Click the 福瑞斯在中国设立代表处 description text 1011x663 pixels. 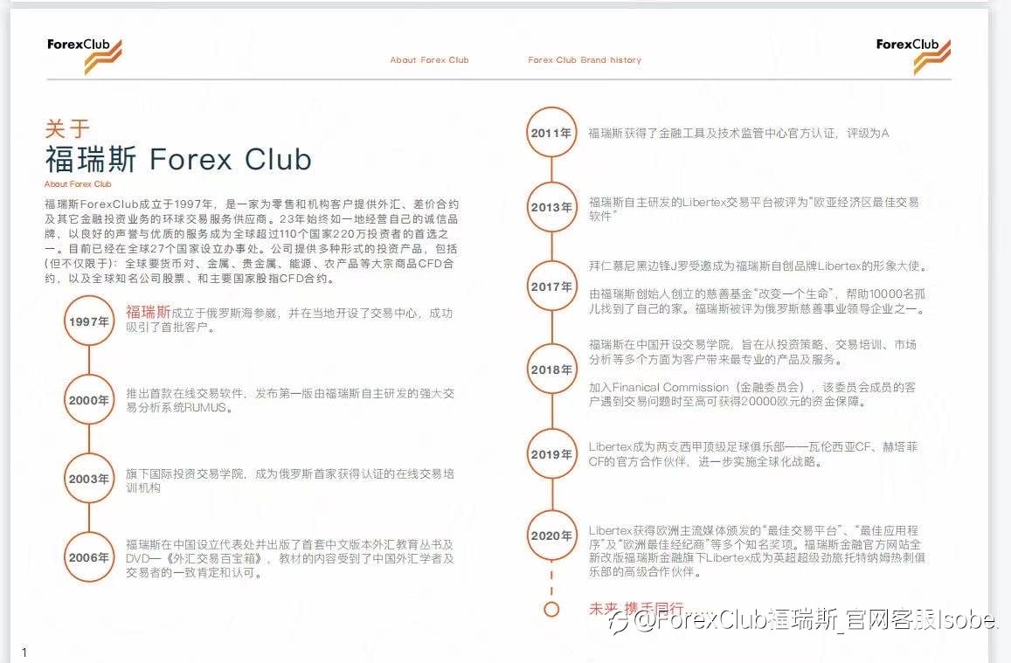tap(290, 559)
